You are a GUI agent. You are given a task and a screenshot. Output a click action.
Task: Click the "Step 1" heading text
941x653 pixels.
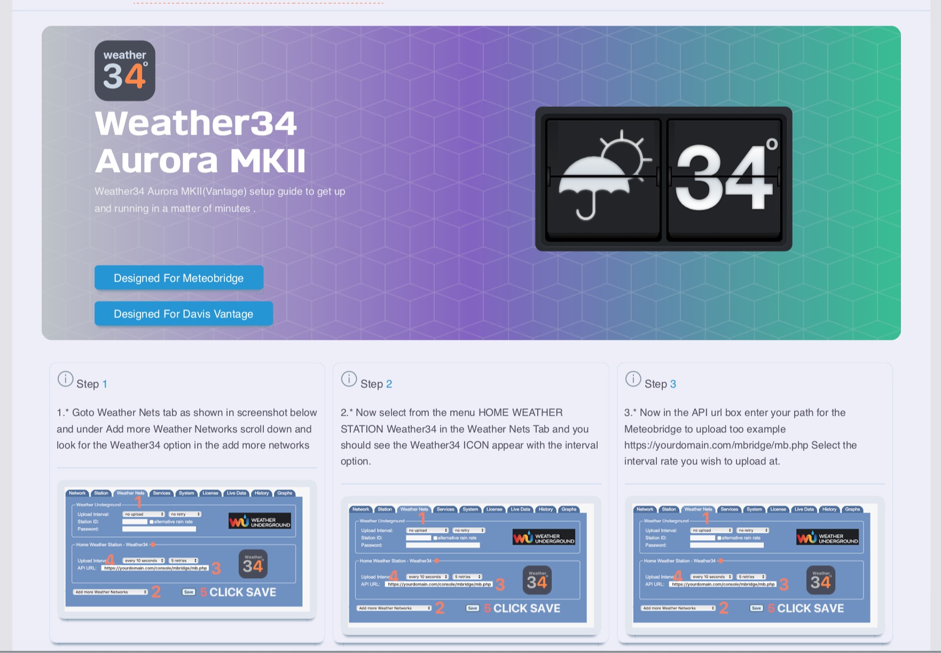tap(92, 384)
